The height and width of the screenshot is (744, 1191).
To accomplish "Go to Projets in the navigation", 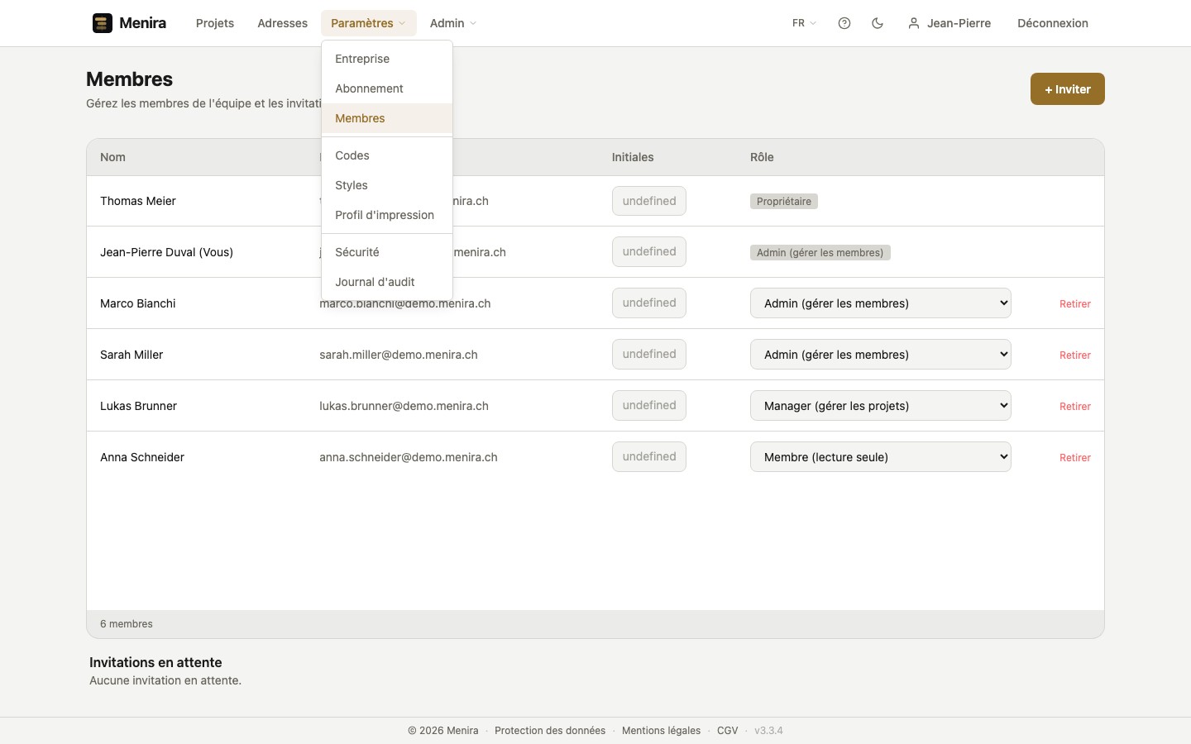I will coord(215,23).
